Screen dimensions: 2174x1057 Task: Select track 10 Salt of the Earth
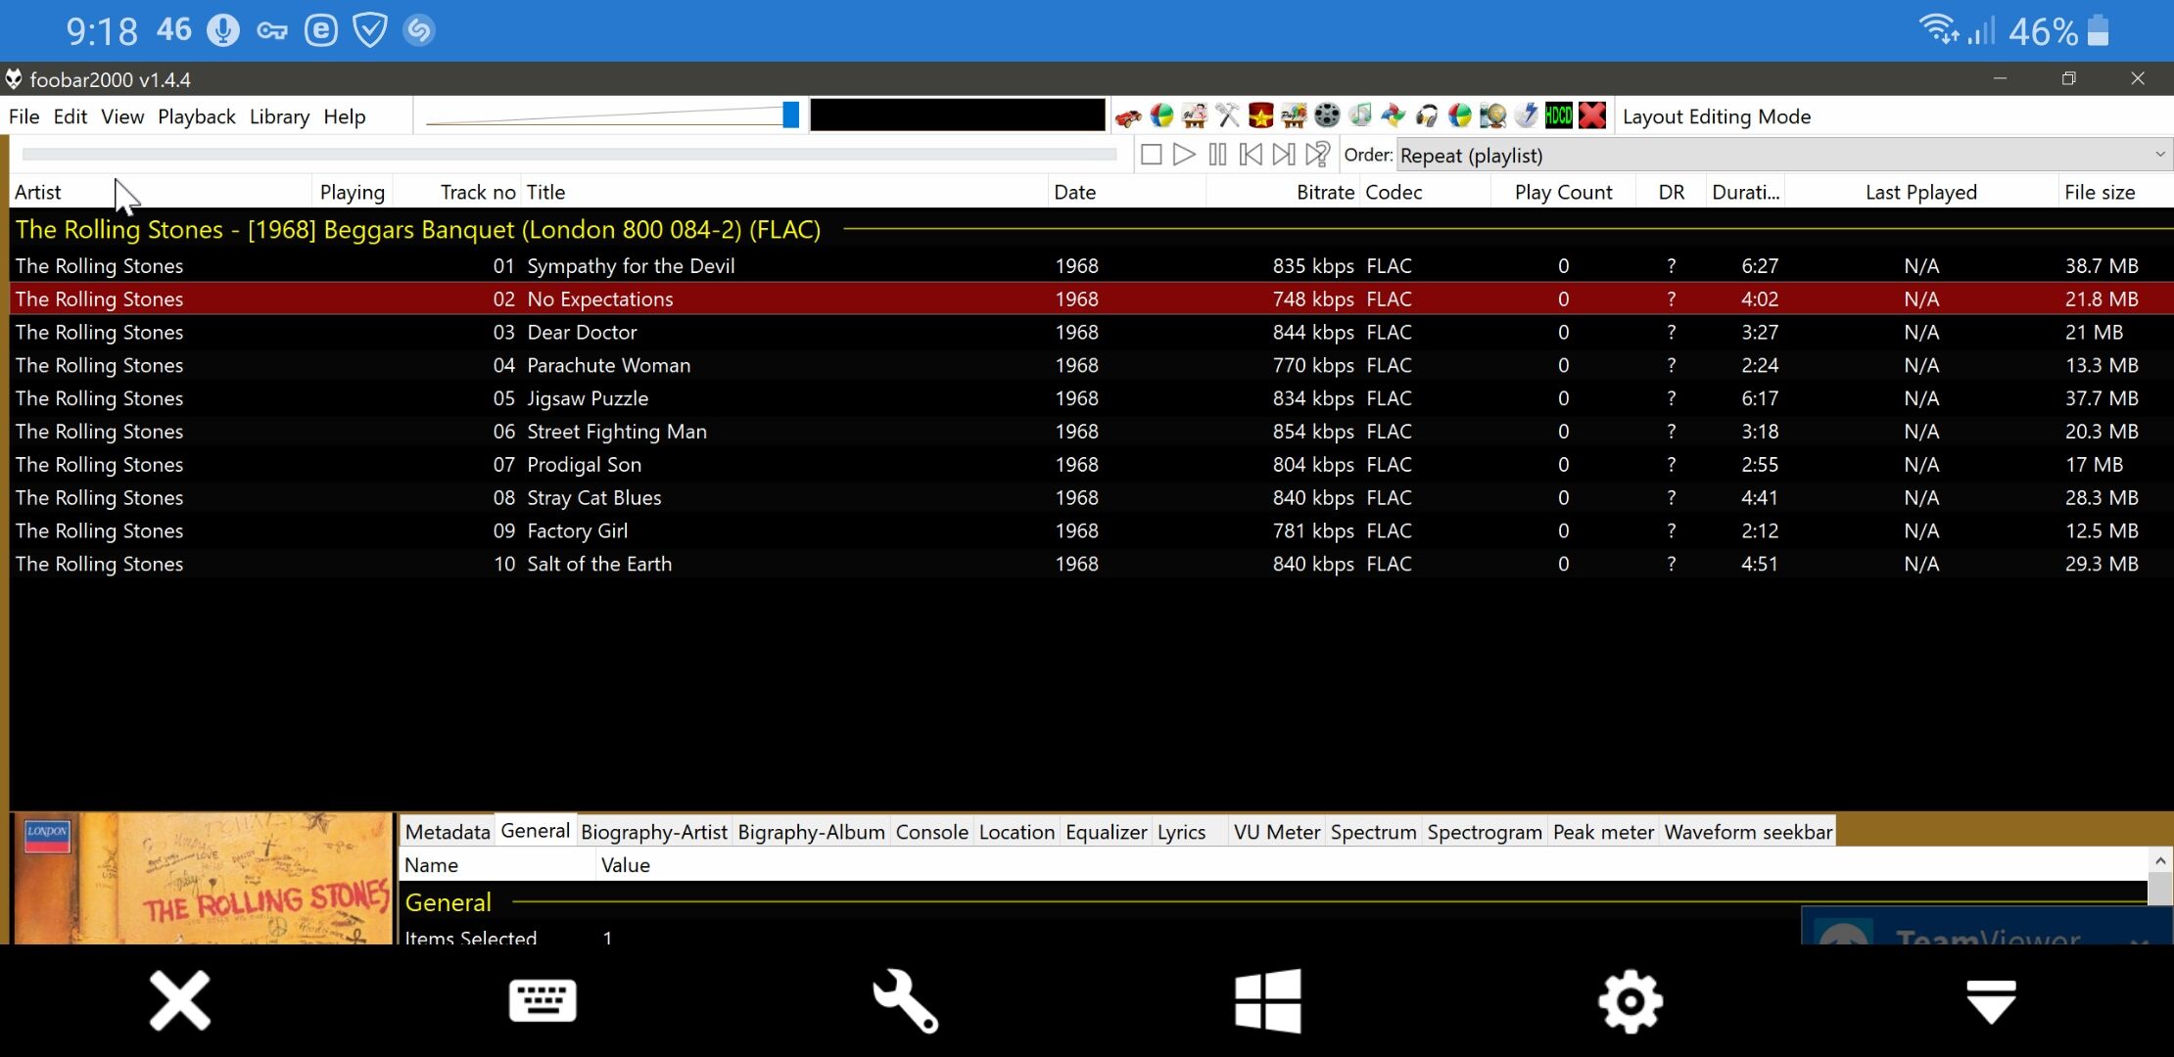click(1091, 564)
